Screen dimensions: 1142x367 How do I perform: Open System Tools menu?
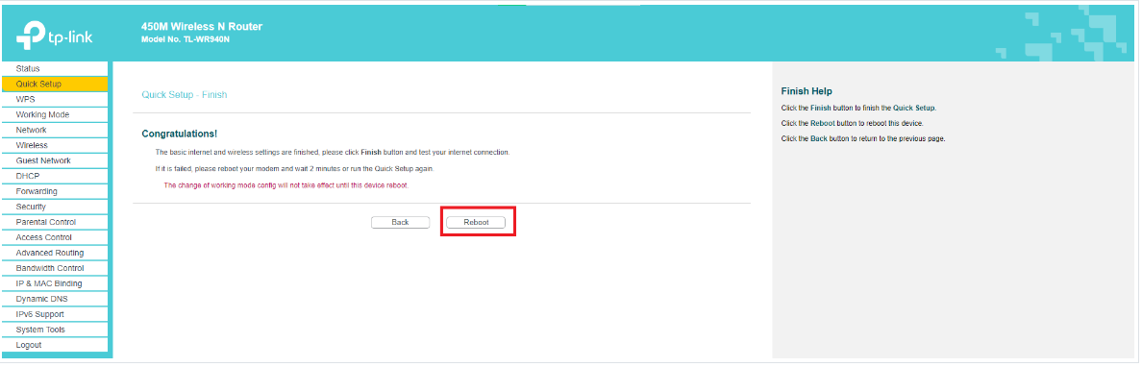click(55, 330)
